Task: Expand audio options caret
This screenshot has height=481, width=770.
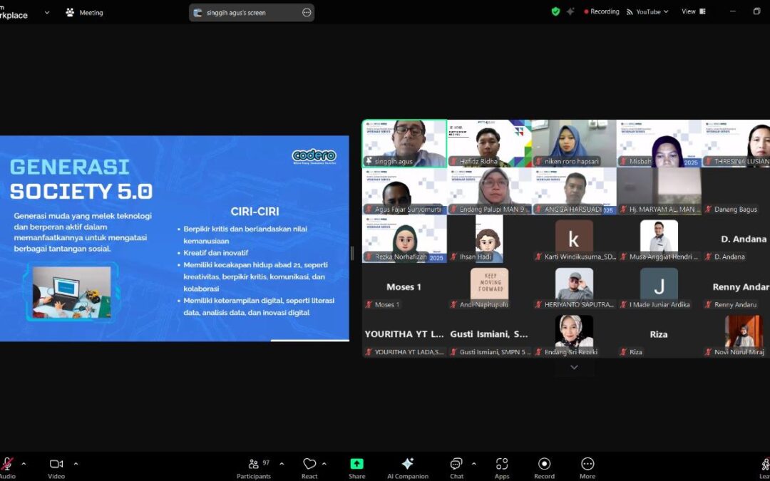Action: click(x=24, y=464)
